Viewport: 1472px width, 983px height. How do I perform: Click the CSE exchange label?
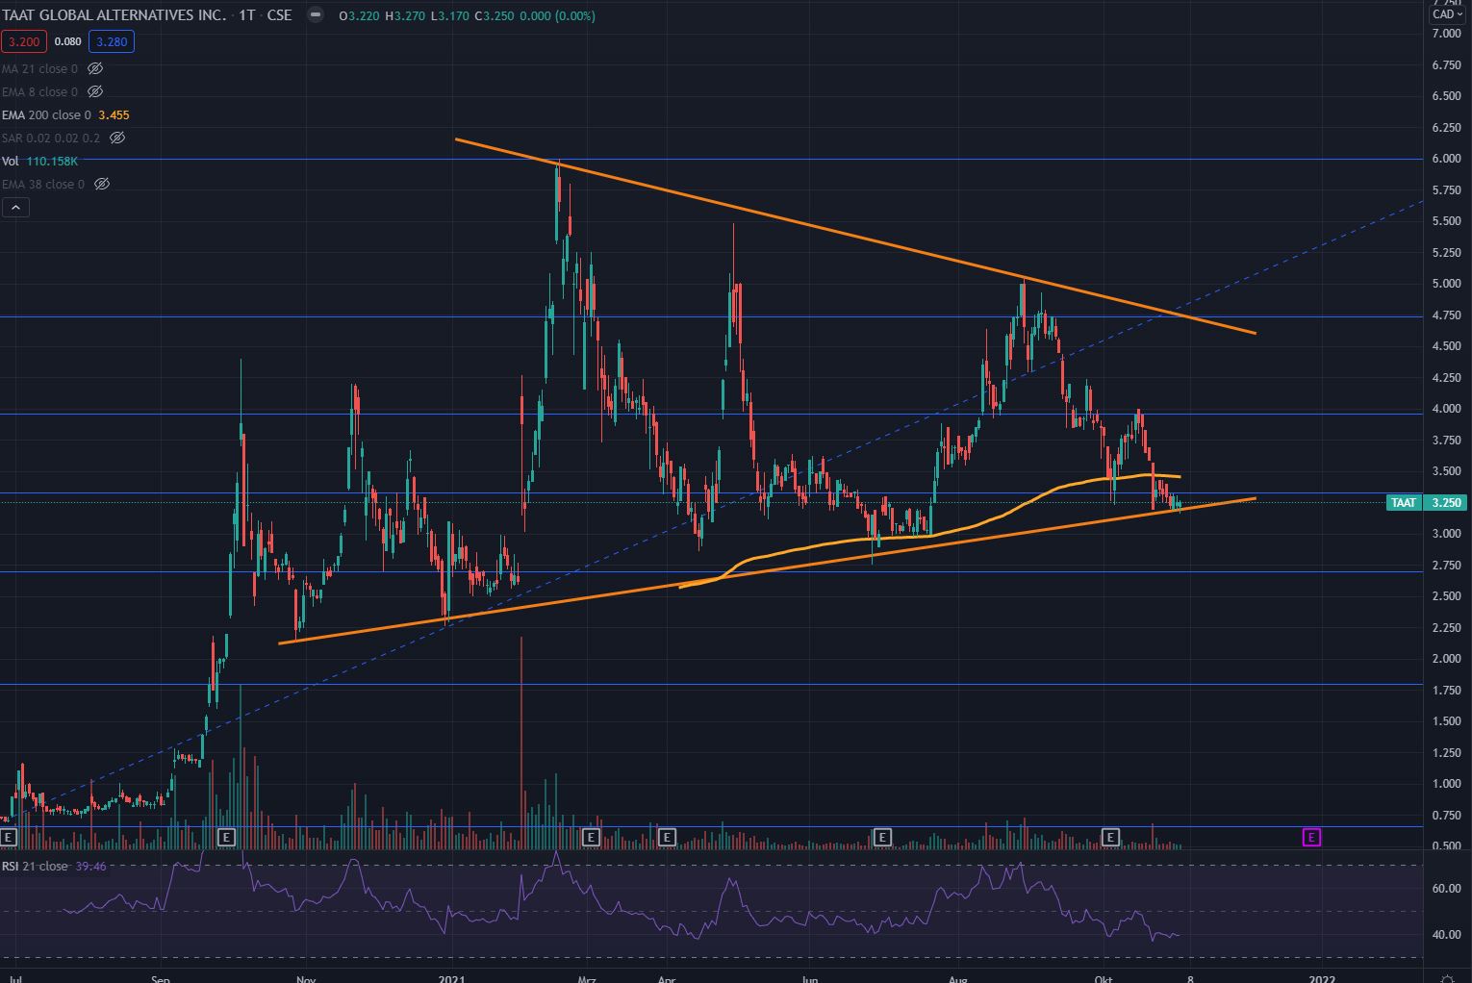(279, 15)
